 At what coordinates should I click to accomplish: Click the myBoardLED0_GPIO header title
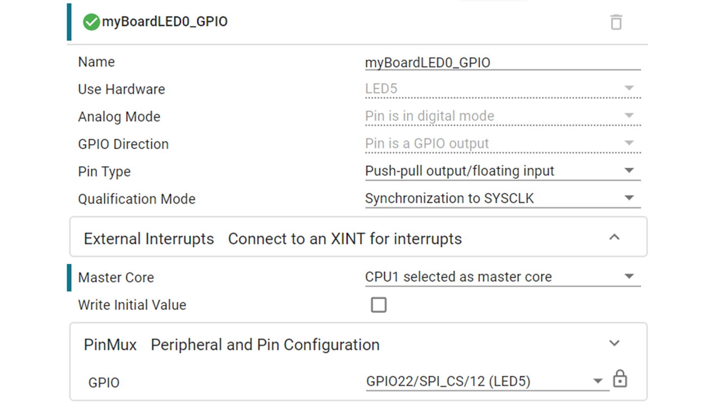[x=164, y=21]
